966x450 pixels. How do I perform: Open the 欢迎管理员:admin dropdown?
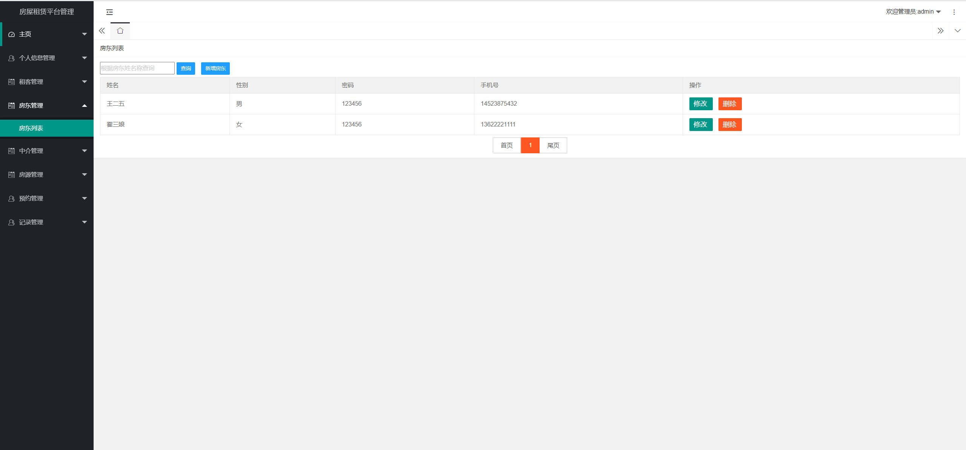pyautogui.click(x=913, y=12)
